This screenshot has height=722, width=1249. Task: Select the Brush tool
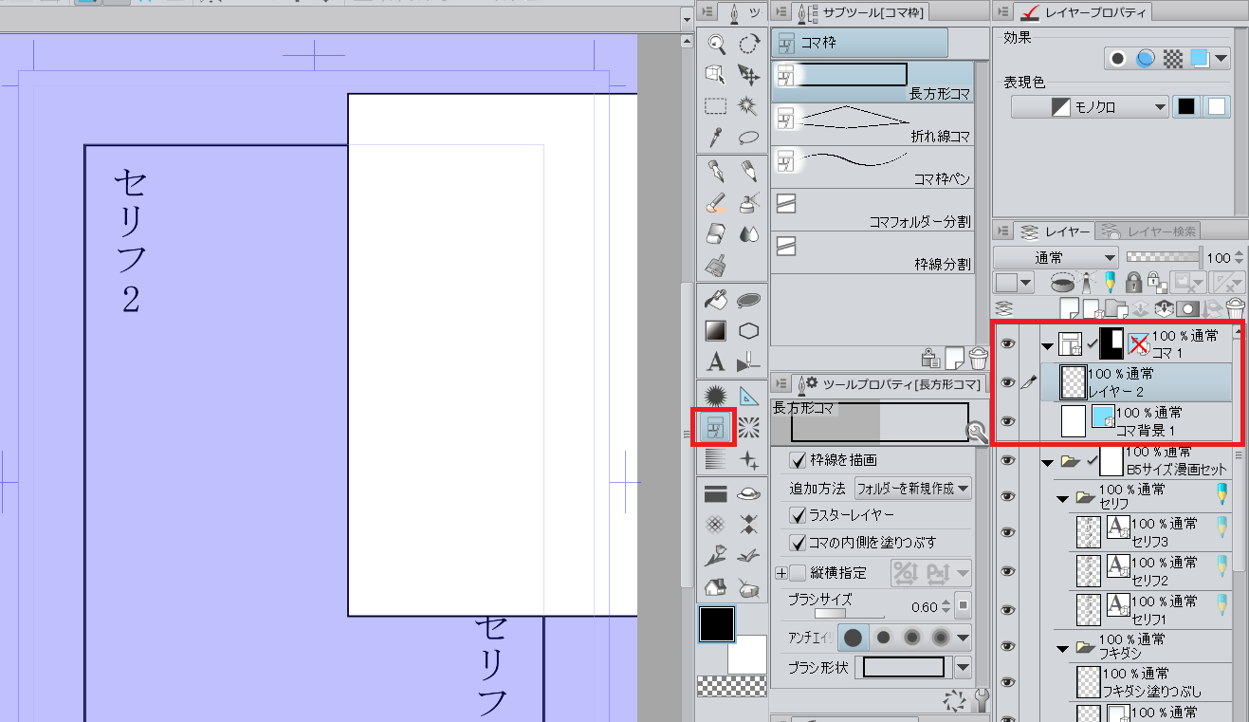tap(716, 202)
